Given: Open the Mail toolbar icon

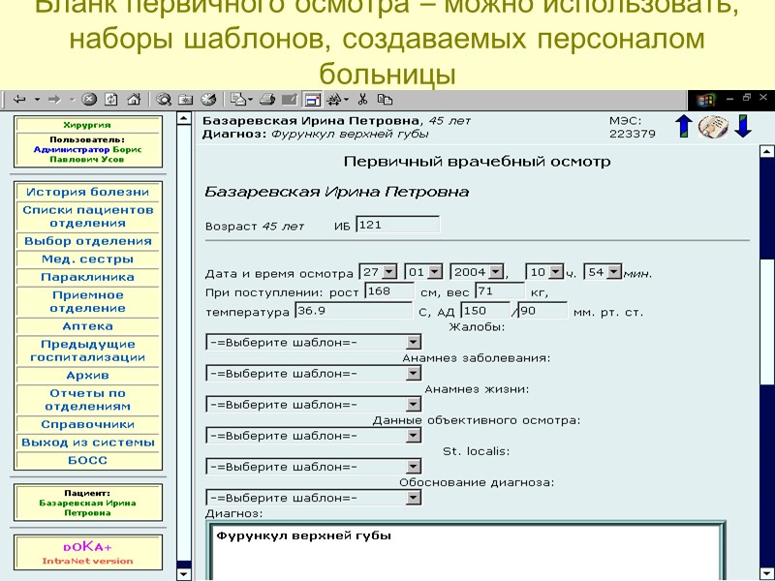Looking at the screenshot, I should [238, 100].
